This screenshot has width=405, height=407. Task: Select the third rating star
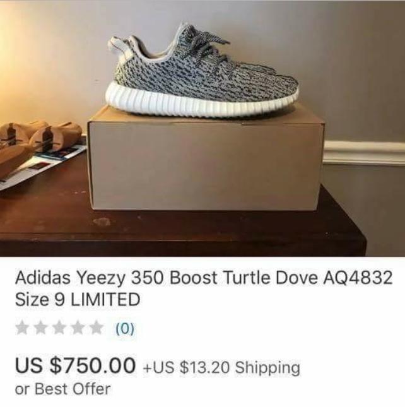[59, 328]
